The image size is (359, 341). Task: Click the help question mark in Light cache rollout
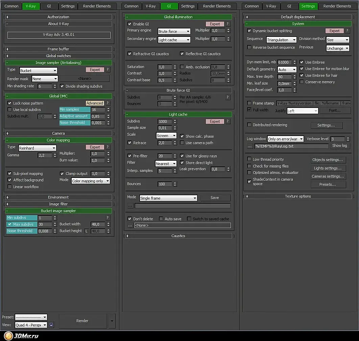pos(228,121)
